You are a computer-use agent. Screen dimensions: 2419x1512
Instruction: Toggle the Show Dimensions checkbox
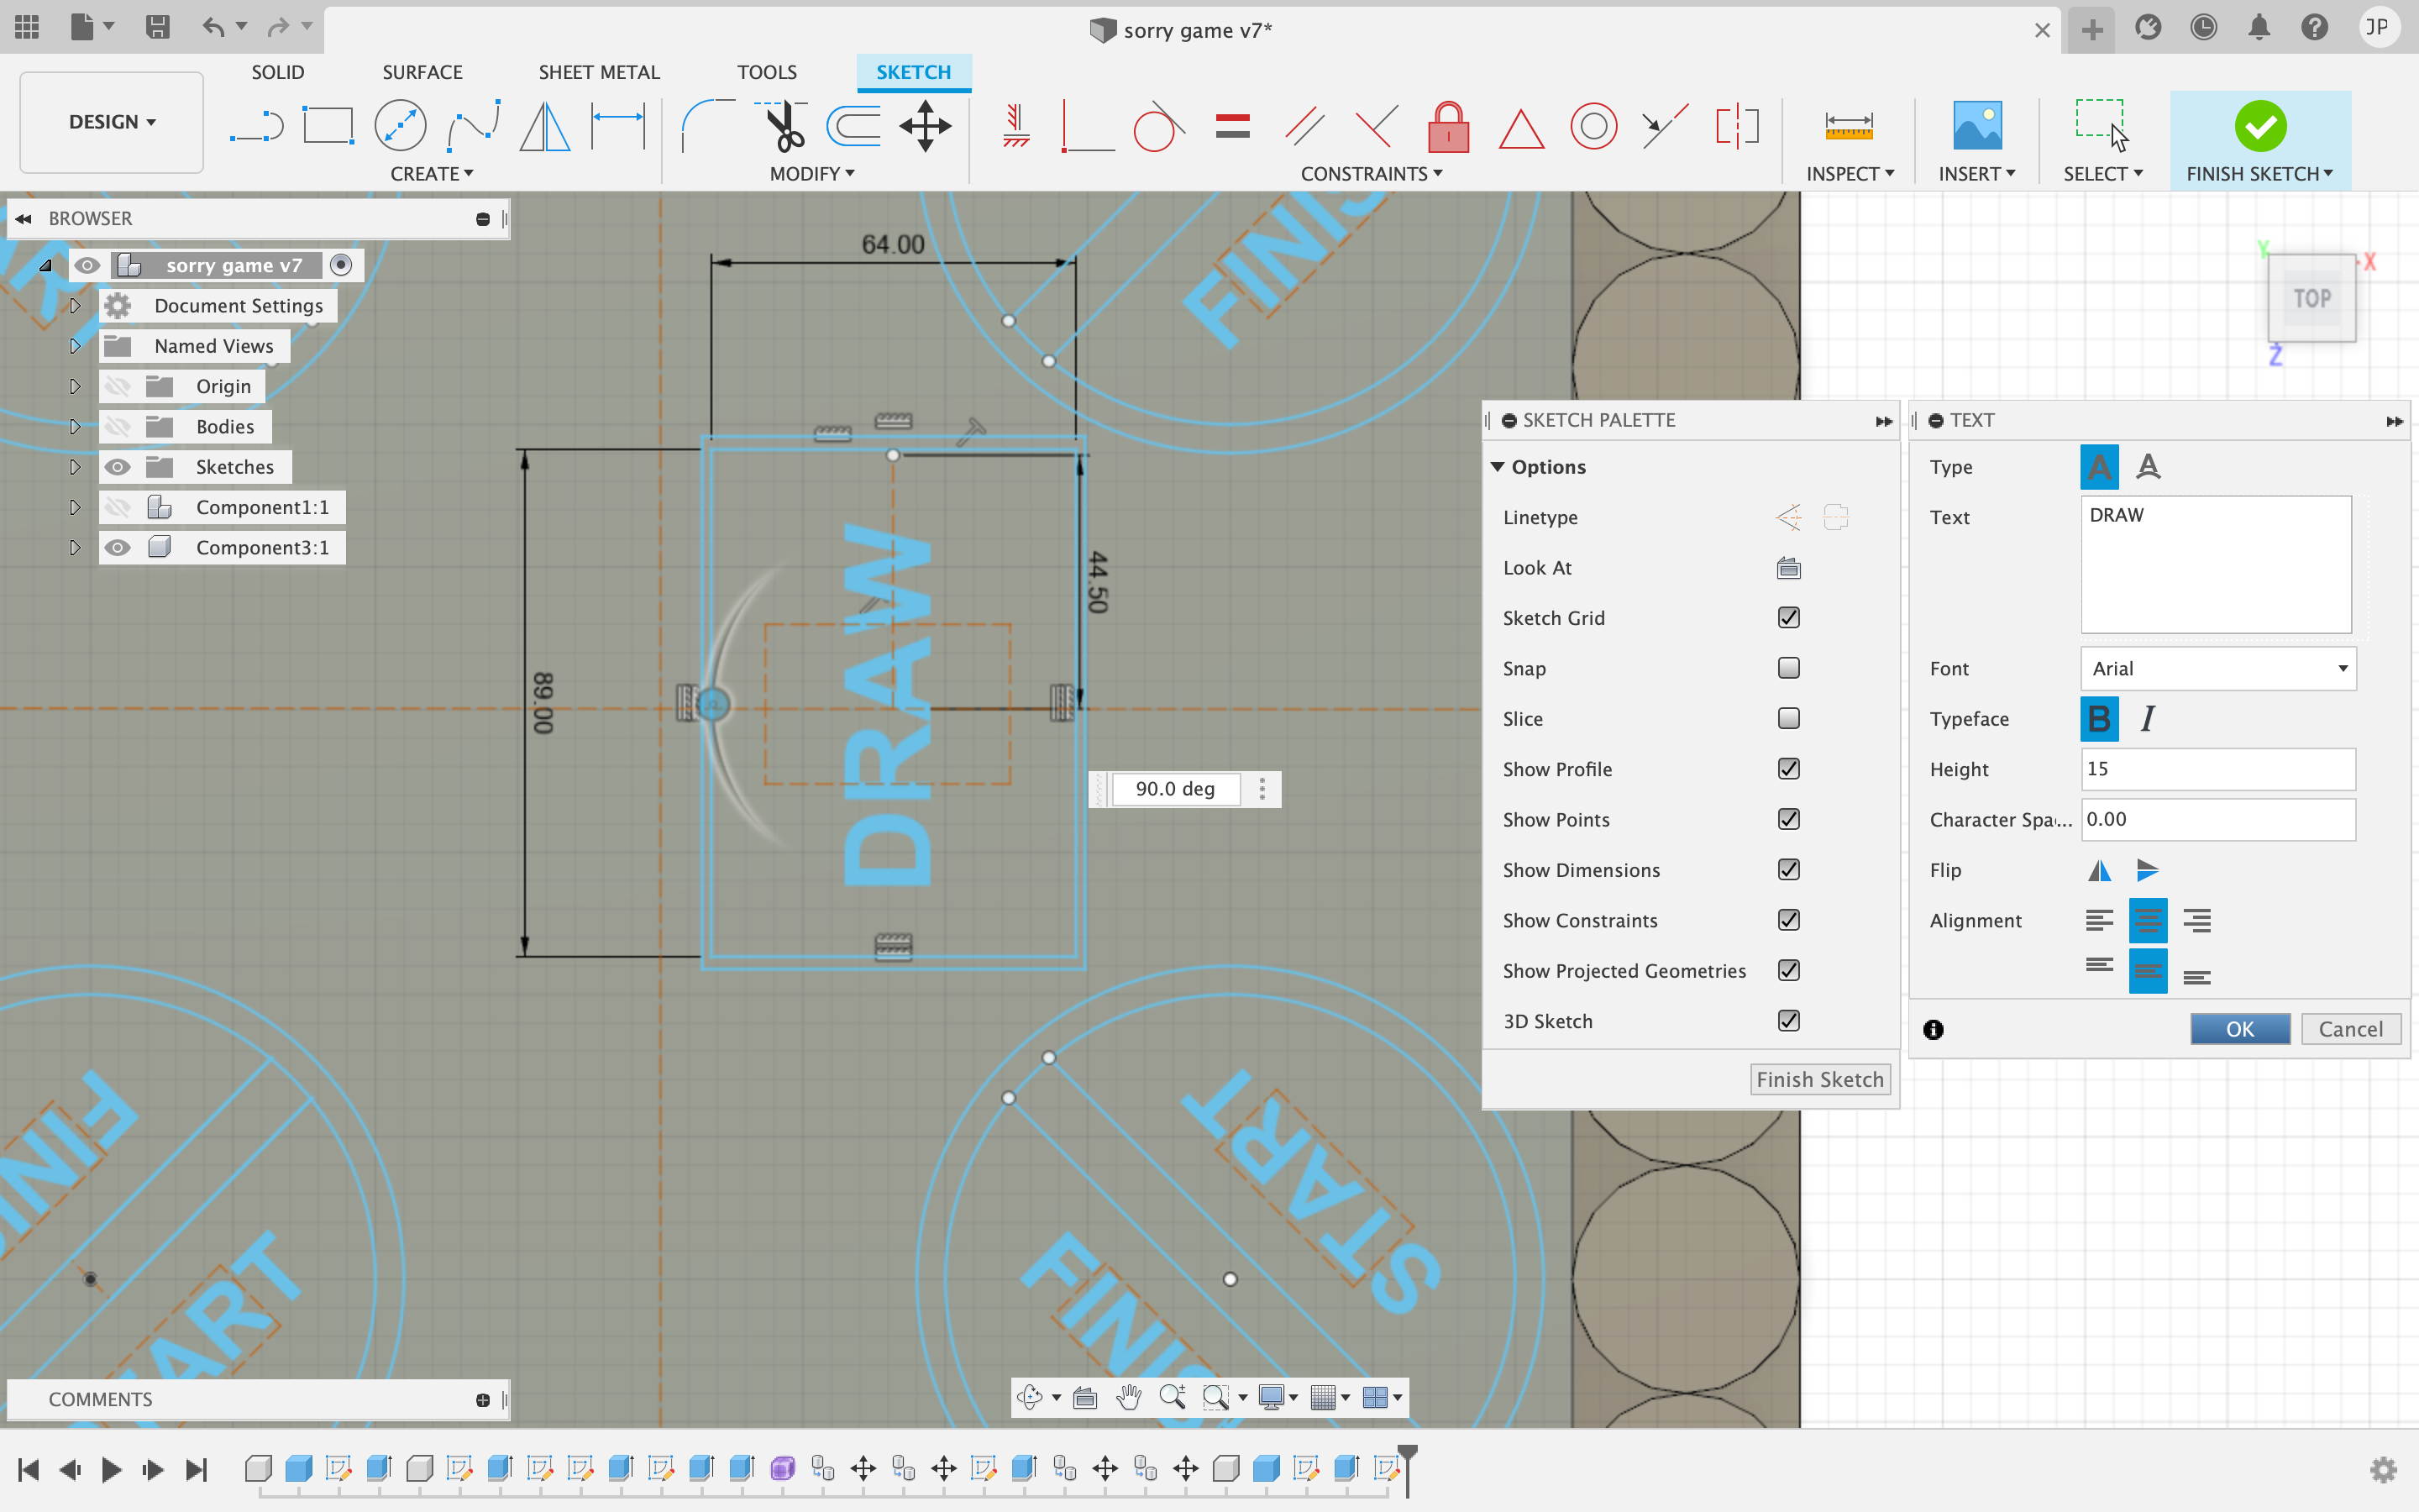pyautogui.click(x=1788, y=869)
